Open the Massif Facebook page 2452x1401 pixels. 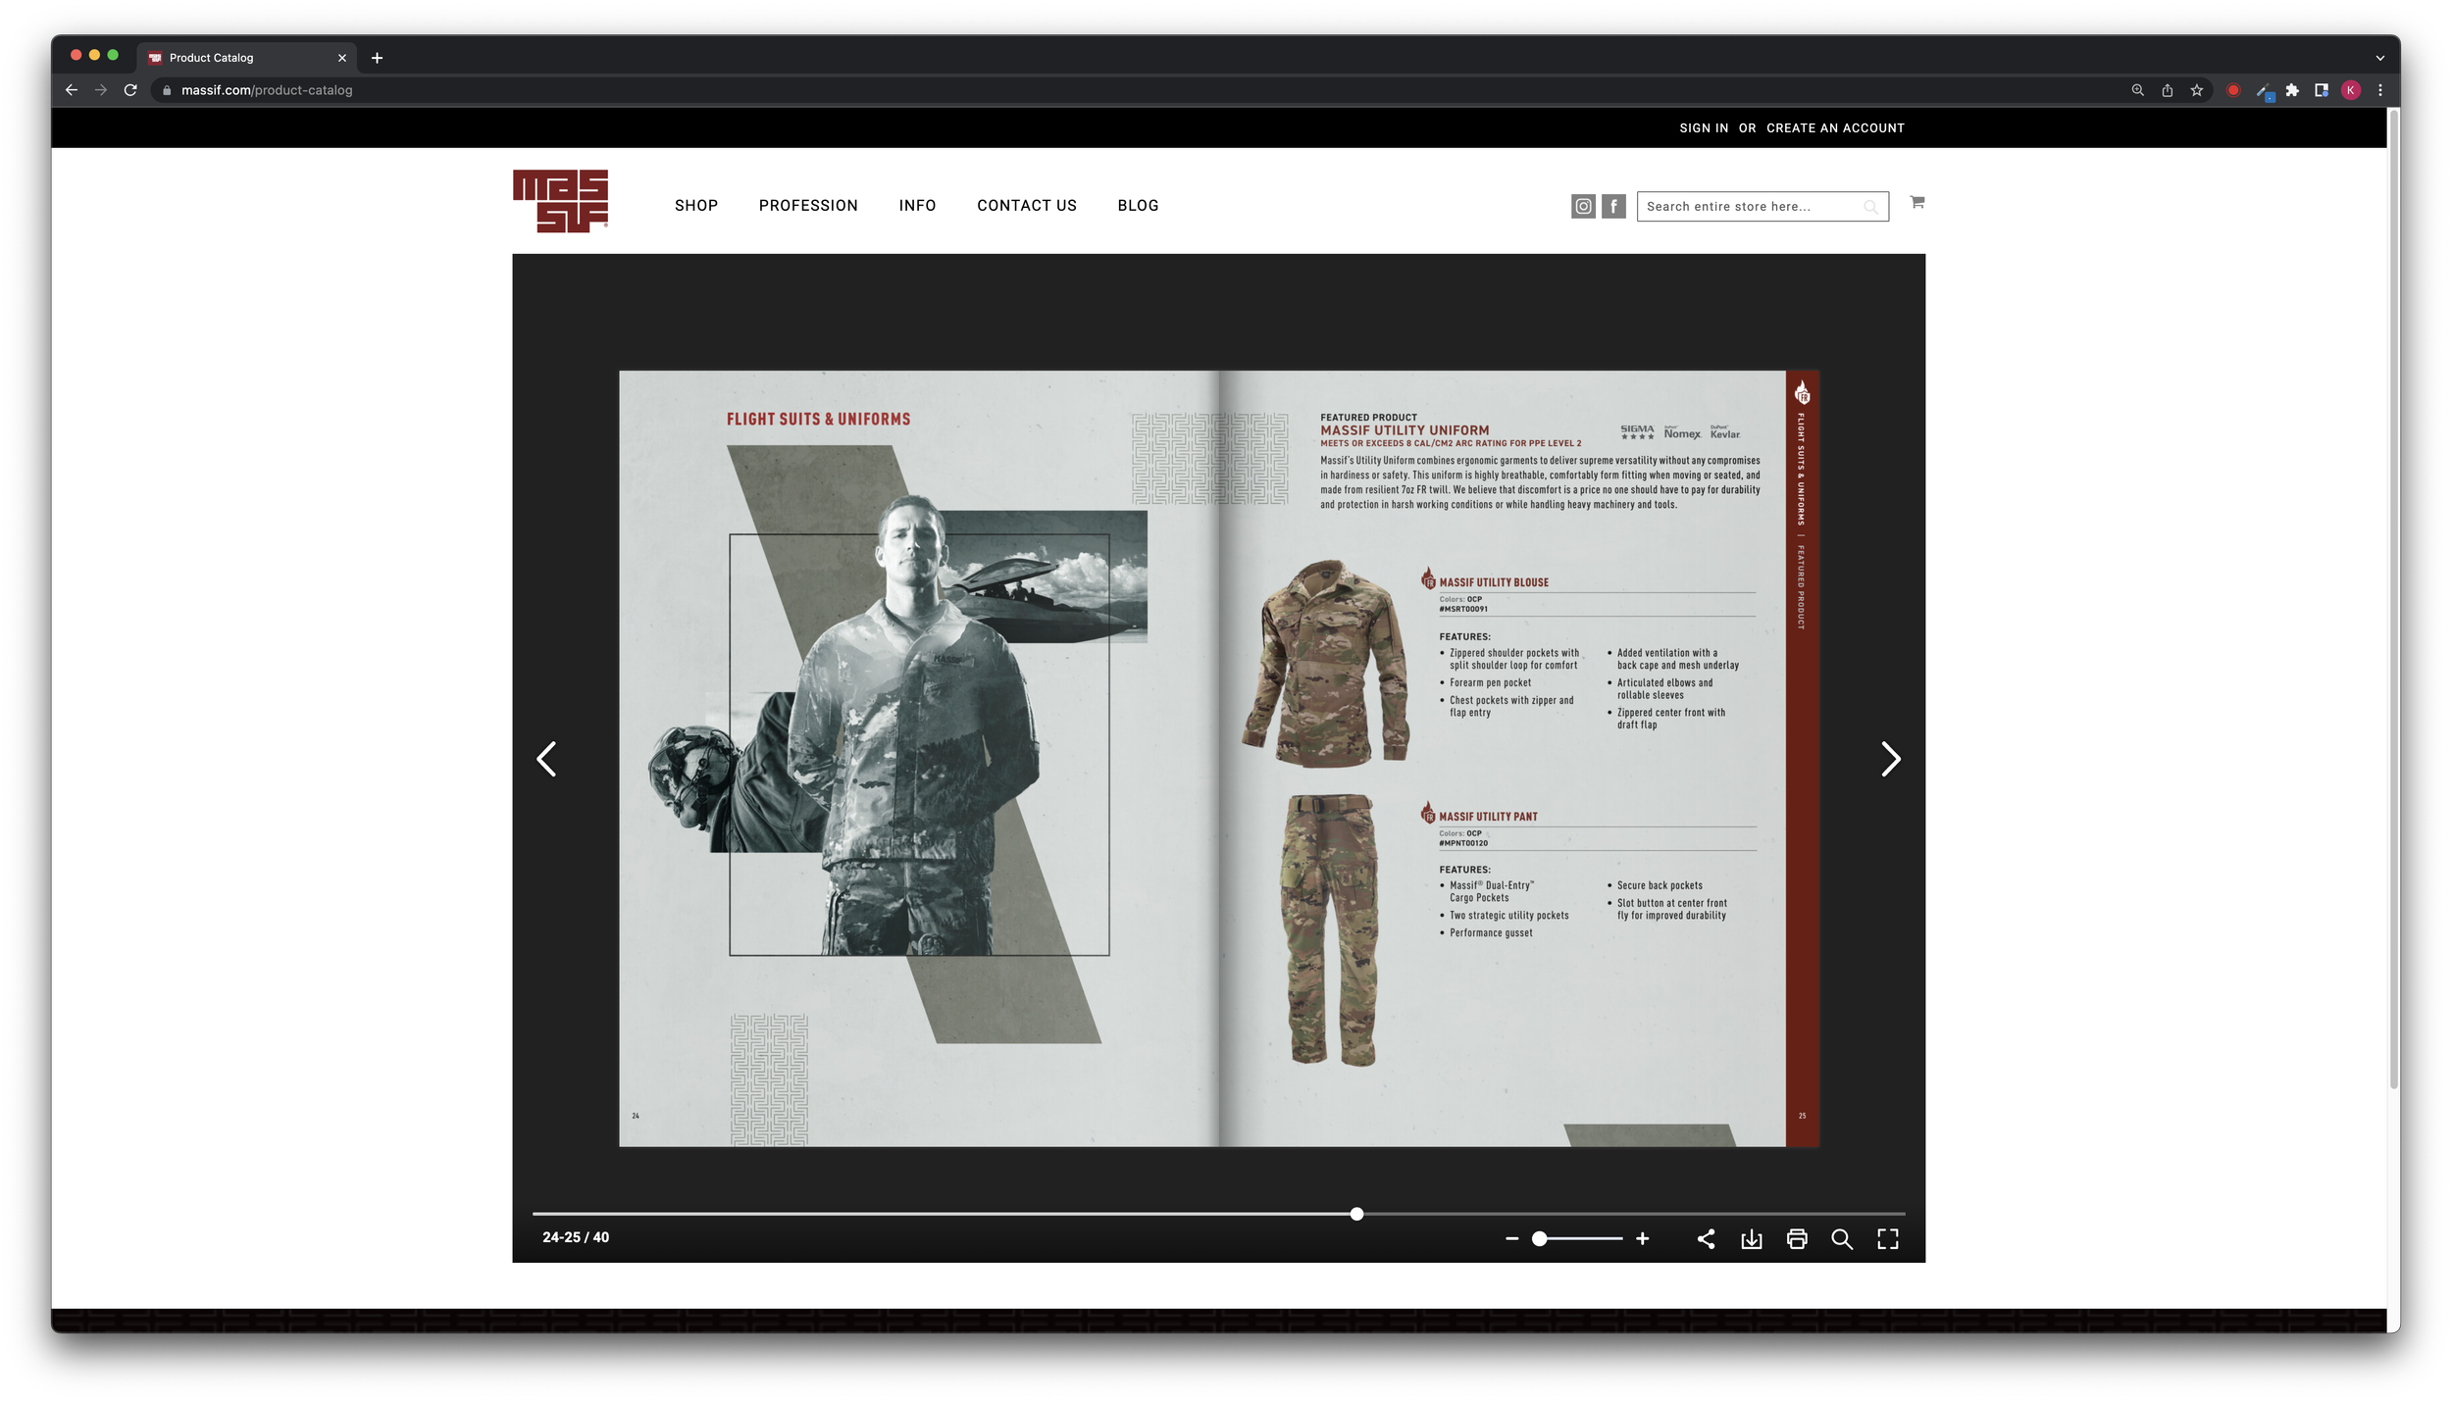click(1613, 206)
